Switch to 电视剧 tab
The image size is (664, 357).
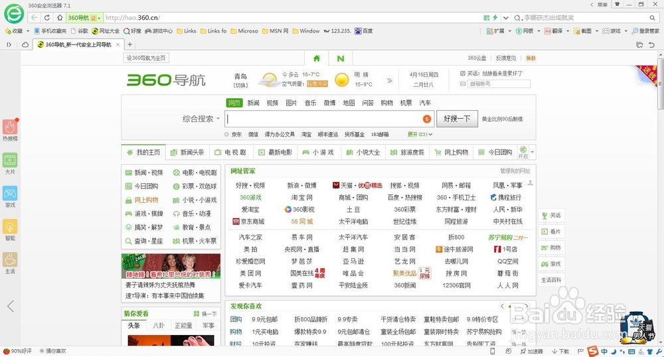coord(230,152)
